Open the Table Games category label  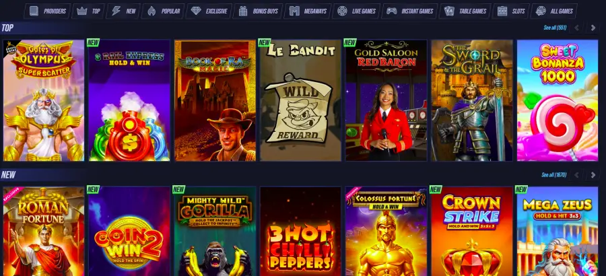(473, 11)
